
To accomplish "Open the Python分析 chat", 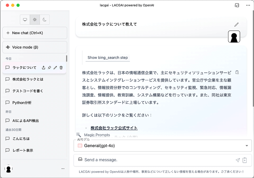I will (34, 102).
